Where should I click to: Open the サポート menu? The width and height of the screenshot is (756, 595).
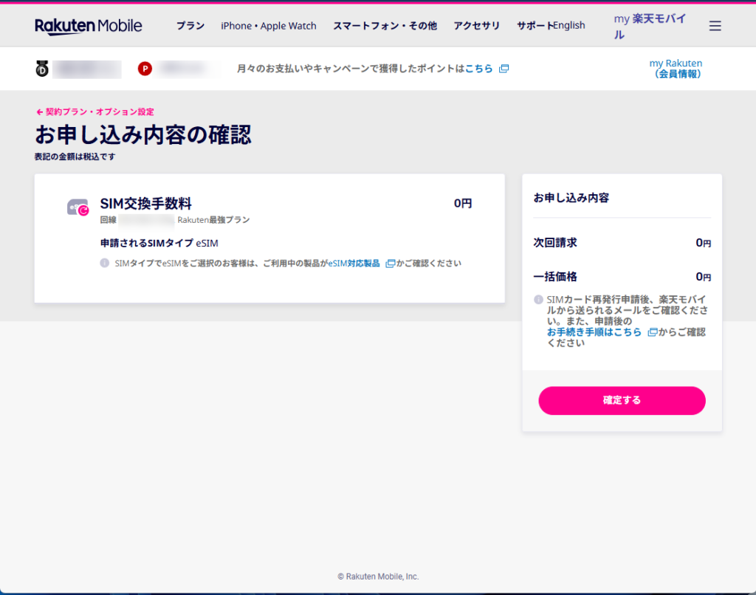533,26
